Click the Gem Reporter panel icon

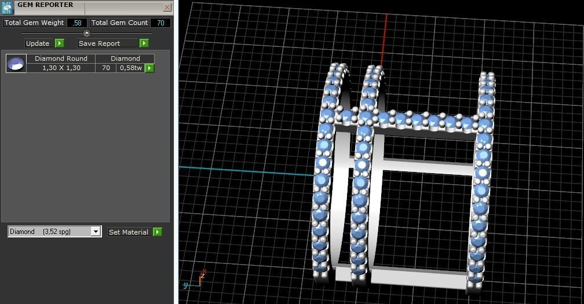coord(8,8)
